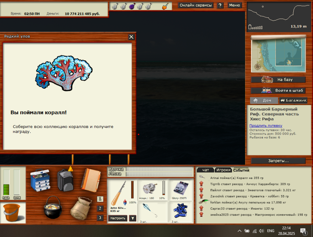This screenshot has width=313, height=237.
Task: Open the backpack
Action: [66, 181]
